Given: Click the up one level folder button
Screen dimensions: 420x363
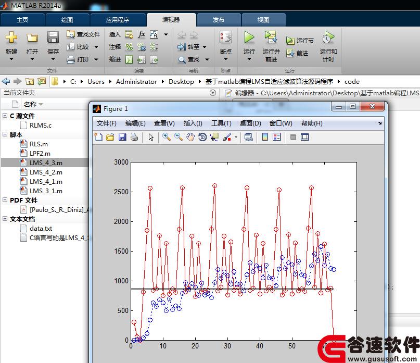Looking at the screenshot, I should coord(30,81).
